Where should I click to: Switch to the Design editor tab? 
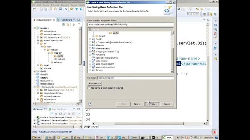tap(87, 127)
